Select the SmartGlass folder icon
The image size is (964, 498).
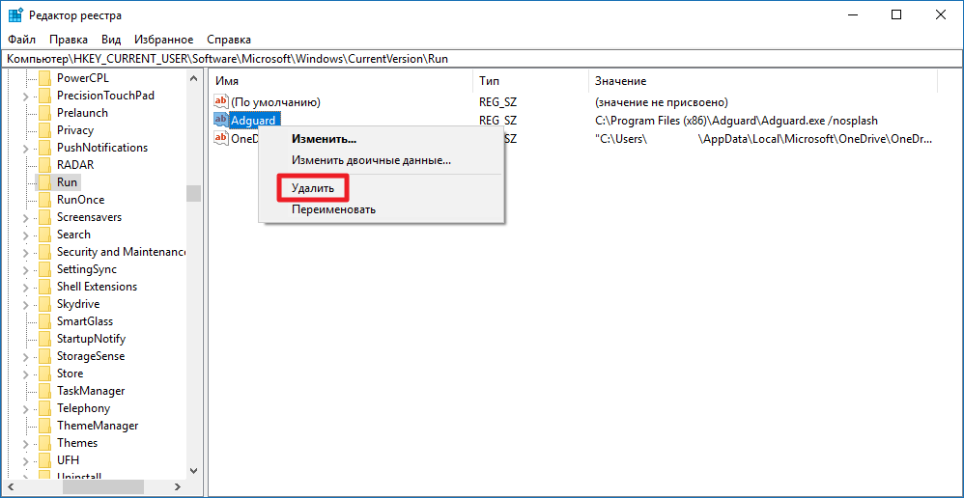[44, 321]
